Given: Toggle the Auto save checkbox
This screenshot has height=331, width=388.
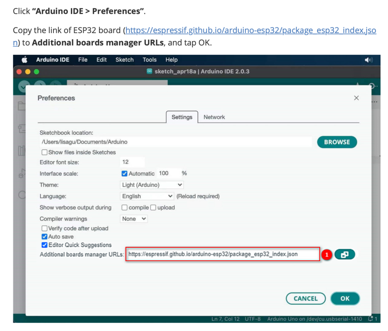Looking at the screenshot, I should point(44,237).
